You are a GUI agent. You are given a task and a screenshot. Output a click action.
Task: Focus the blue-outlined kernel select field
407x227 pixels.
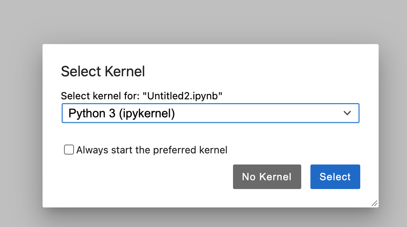(210, 113)
